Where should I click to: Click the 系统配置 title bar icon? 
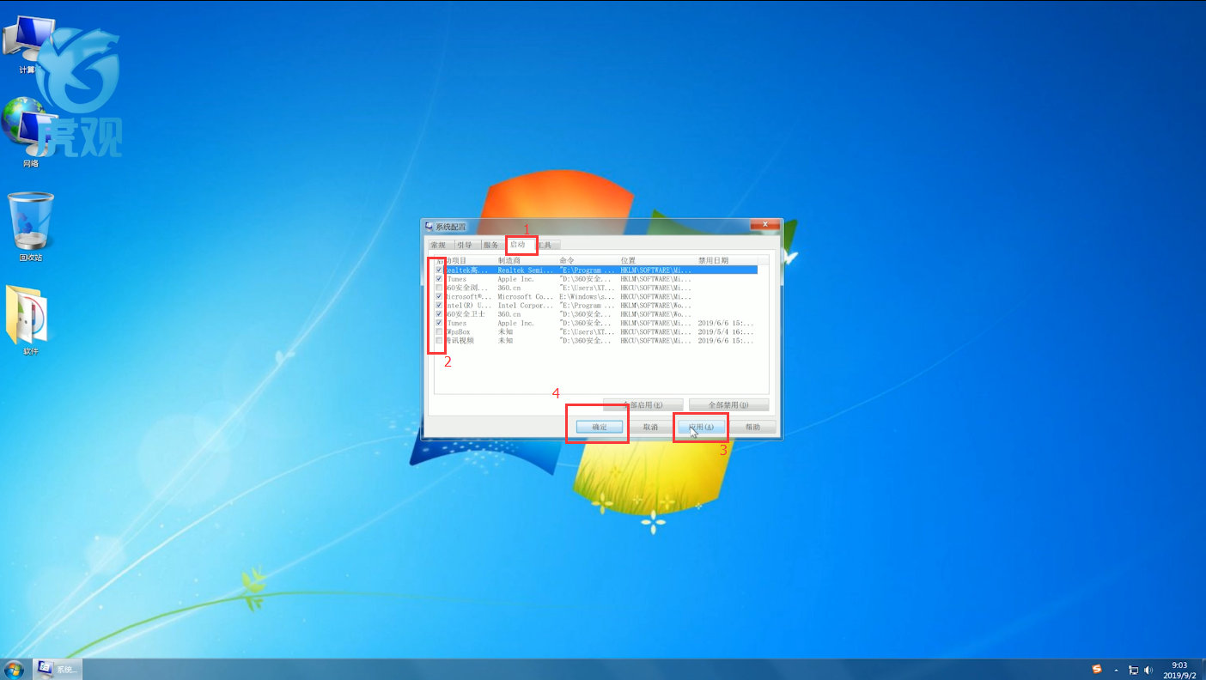point(429,226)
